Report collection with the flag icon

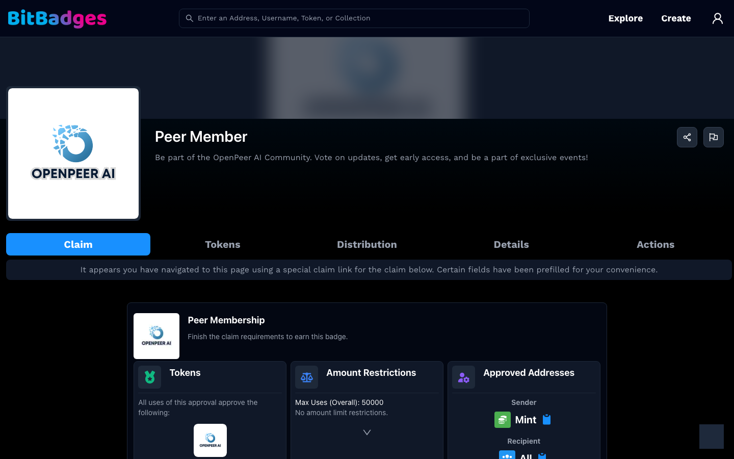point(714,137)
